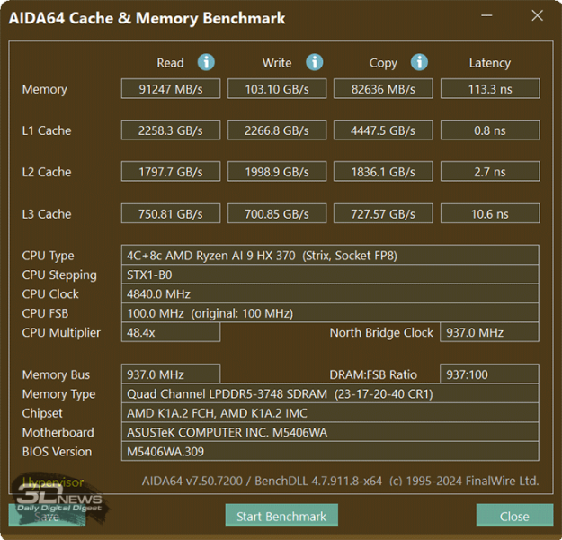Click the Memory Type LPDDR5-3748 field

pos(329,394)
